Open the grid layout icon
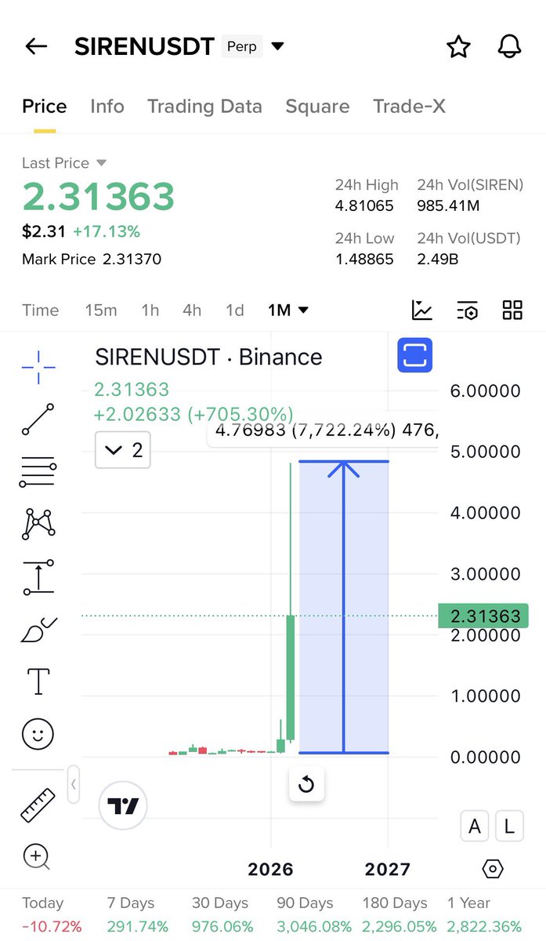 coord(512,310)
